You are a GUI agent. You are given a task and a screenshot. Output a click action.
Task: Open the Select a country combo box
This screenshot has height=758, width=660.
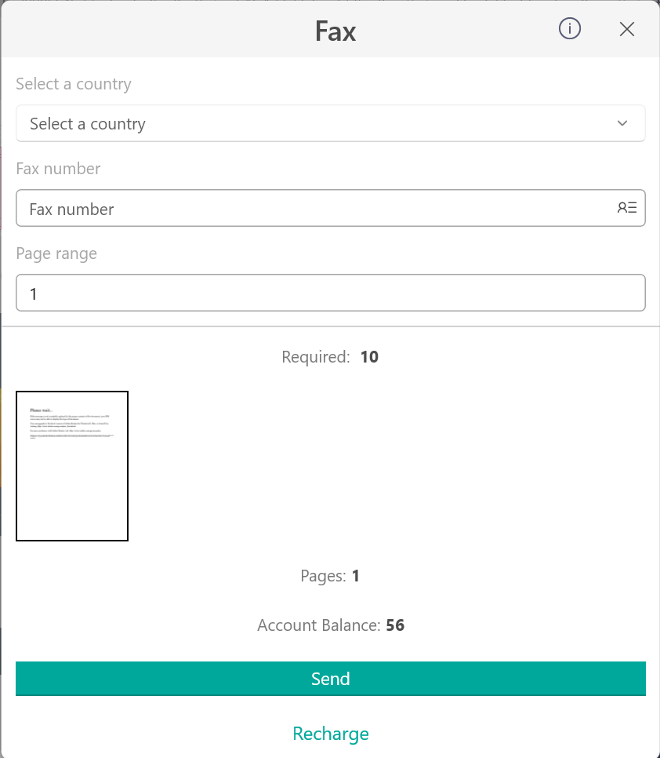331,123
